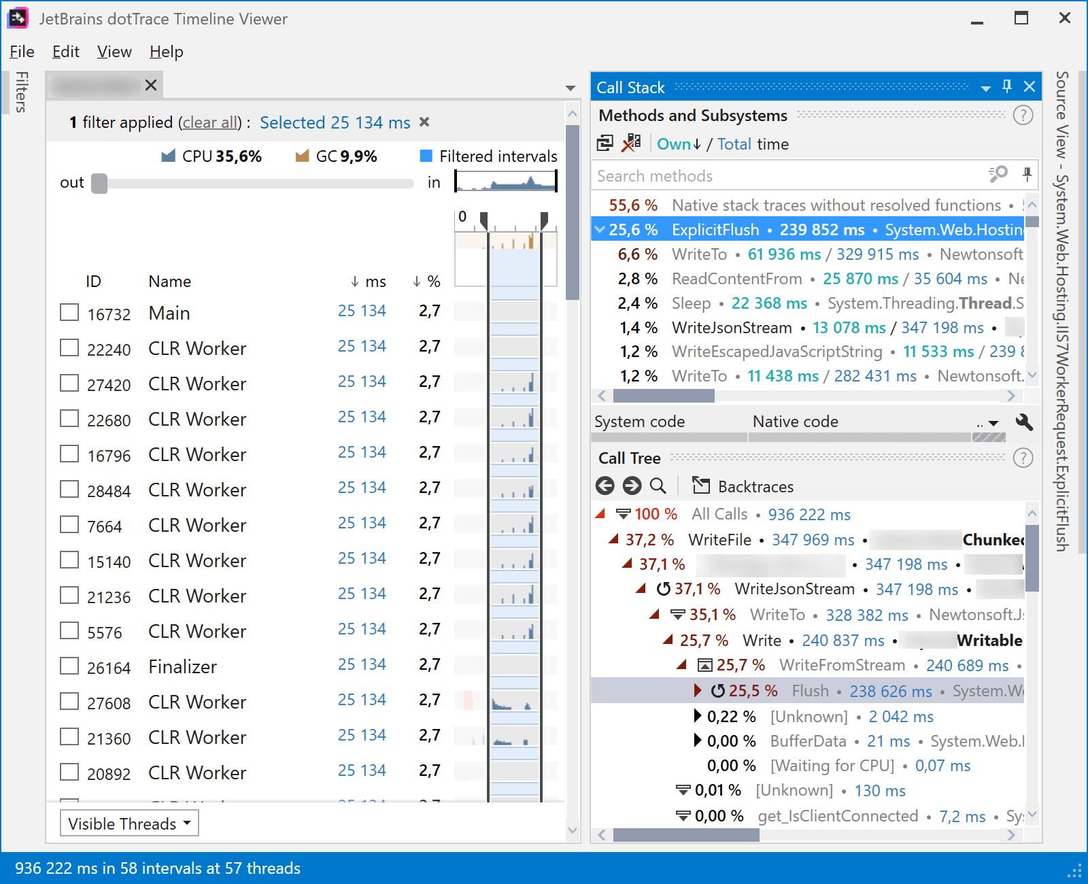Open the tab list dropdown arrow
The height and width of the screenshot is (884, 1088).
[571, 88]
